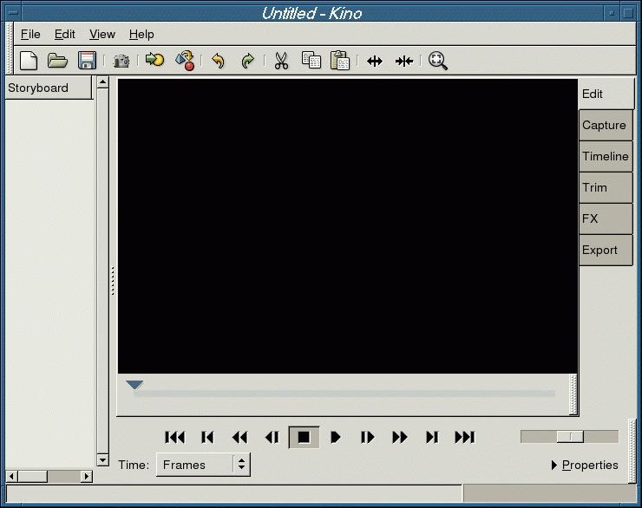Click the Redo arrow icon
Image resolution: width=642 pixels, height=508 pixels.
(247, 61)
